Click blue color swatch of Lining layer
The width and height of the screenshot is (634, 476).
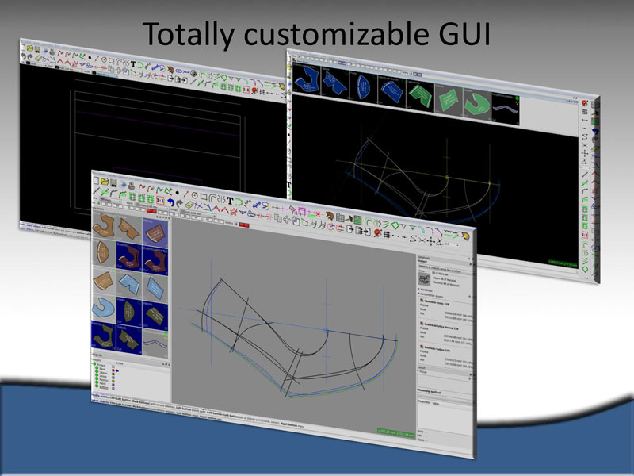tap(113, 378)
